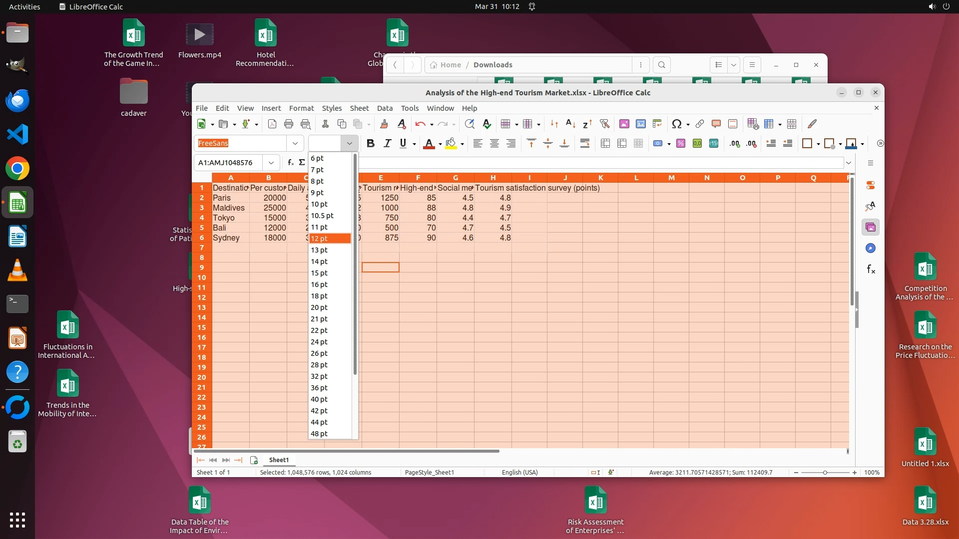Toggle Underline formatting
The width and height of the screenshot is (959, 539).
[403, 144]
